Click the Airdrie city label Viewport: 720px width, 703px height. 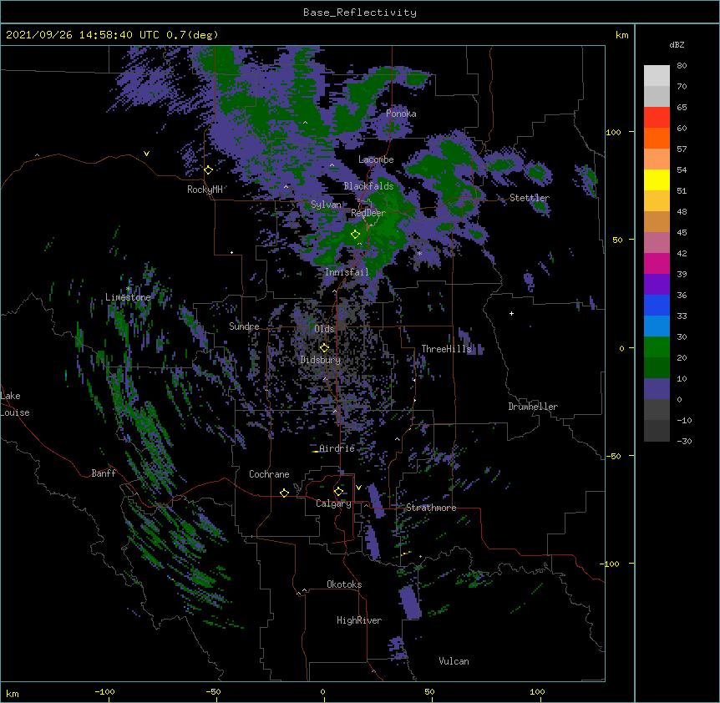337,448
